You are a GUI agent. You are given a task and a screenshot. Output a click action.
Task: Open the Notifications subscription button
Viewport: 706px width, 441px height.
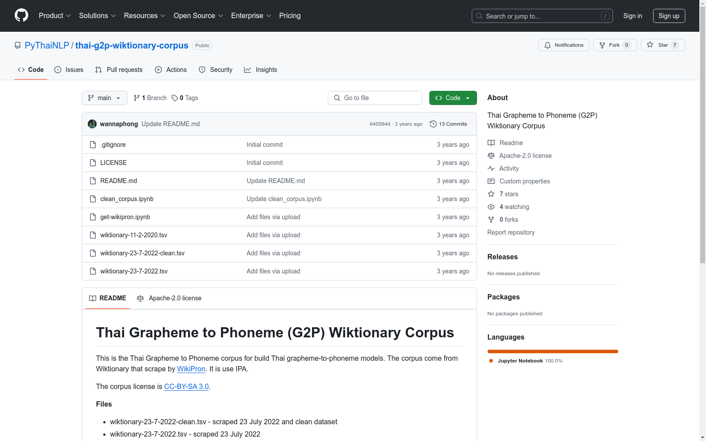click(x=563, y=45)
